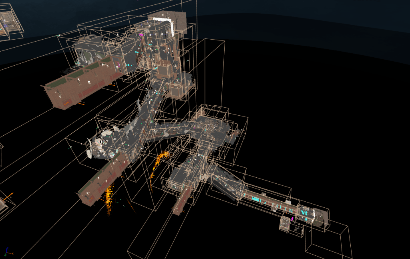This screenshot has height=259, width=410.
Task: Click the magenta marker on the upper building
Action: click(x=141, y=35)
